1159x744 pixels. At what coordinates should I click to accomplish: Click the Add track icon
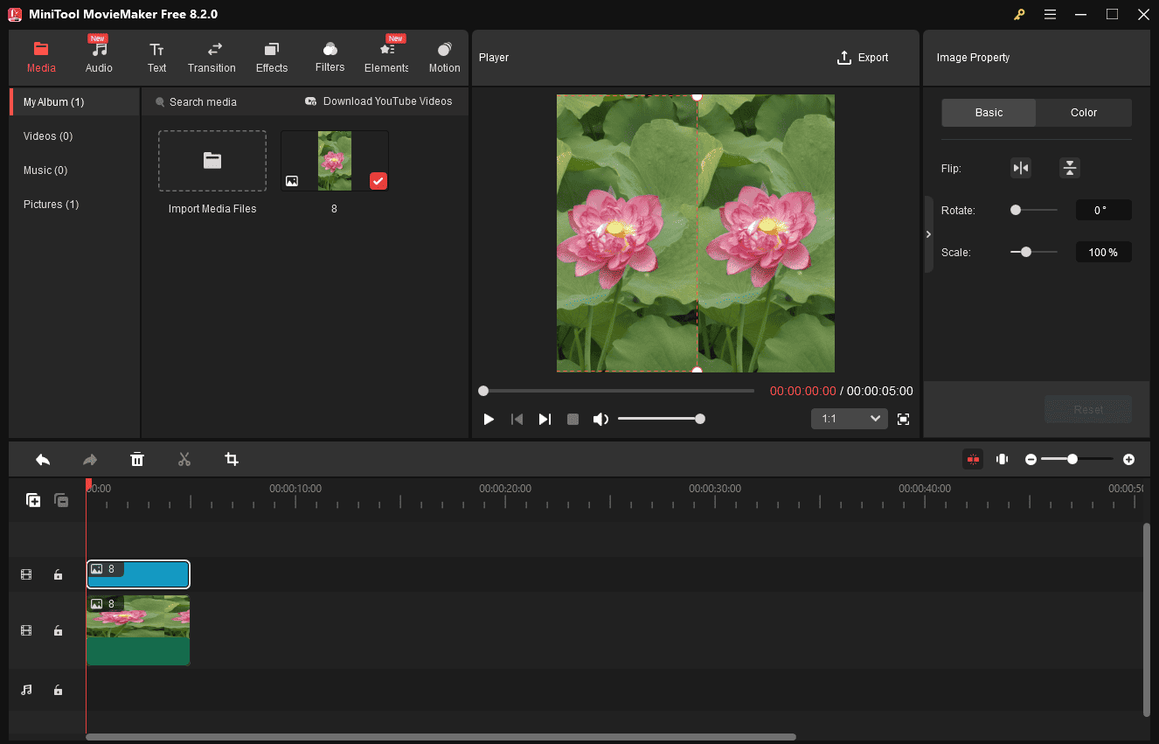33,500
